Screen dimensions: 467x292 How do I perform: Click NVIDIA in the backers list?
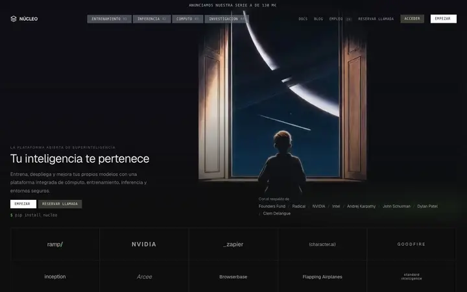(x=318, y=206)
